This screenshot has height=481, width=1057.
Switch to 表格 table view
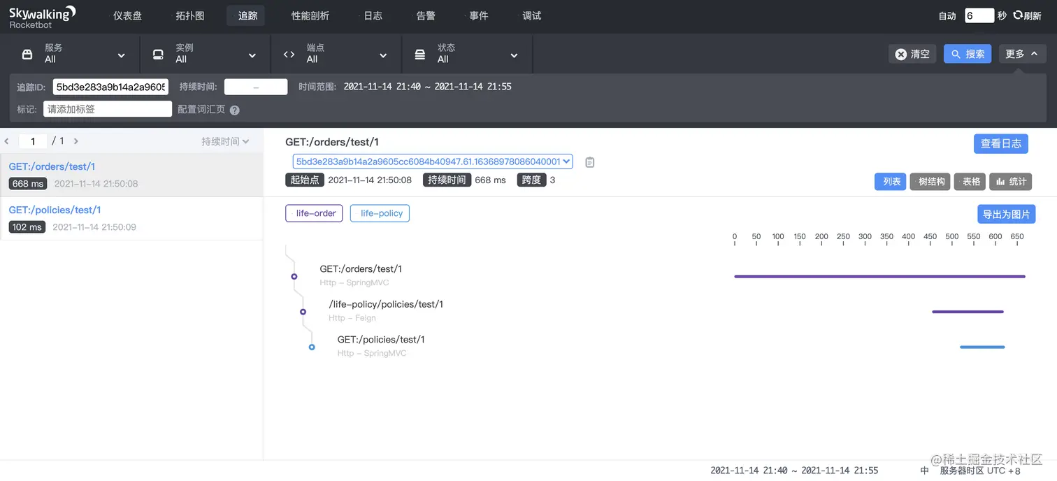pyautogui.click(x=971, y=181)
